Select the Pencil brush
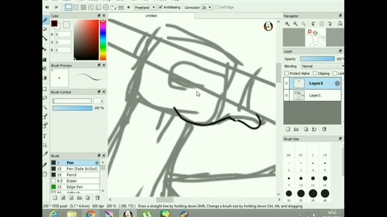The width and height of the screenshot is (387, 217). (75, 175)
